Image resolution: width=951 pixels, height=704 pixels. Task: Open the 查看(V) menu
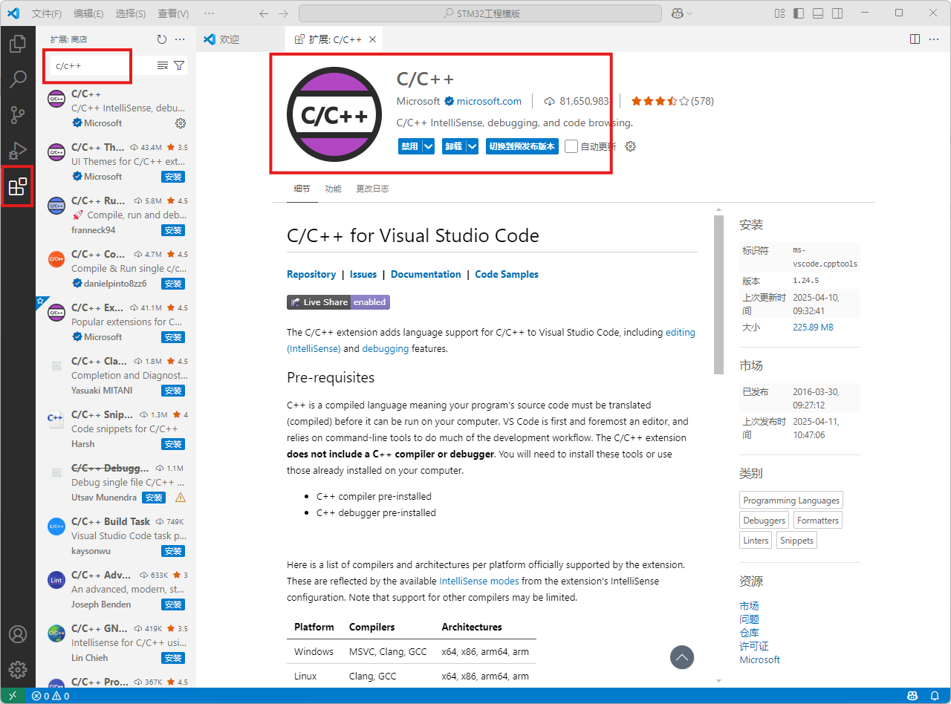[173, 13]
